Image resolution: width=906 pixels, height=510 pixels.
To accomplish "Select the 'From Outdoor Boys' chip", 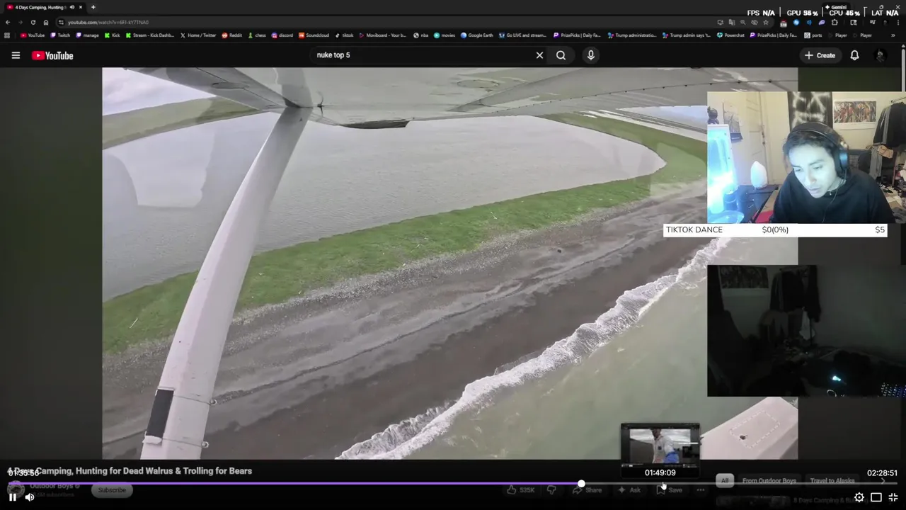I will pos(769,481).
